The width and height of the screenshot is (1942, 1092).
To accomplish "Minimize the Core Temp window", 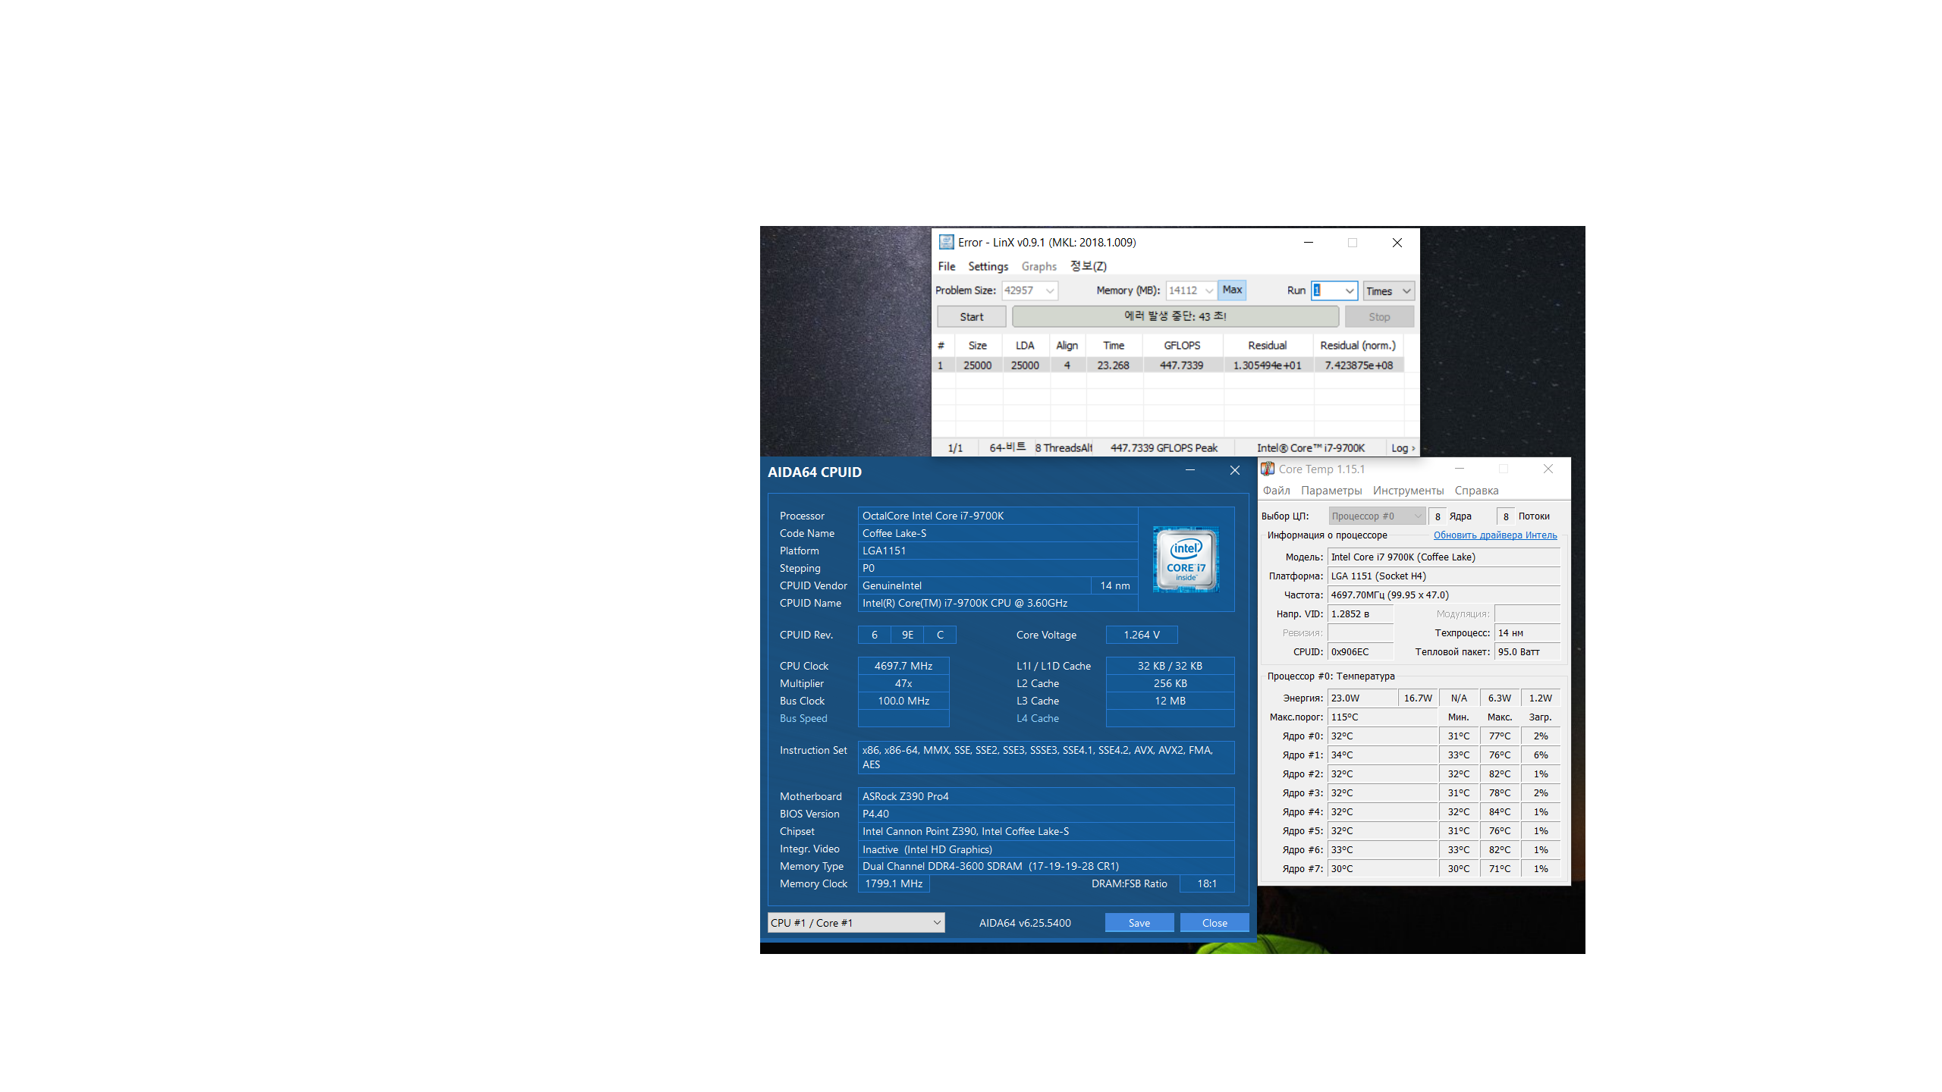I will tap(1459, 469).
